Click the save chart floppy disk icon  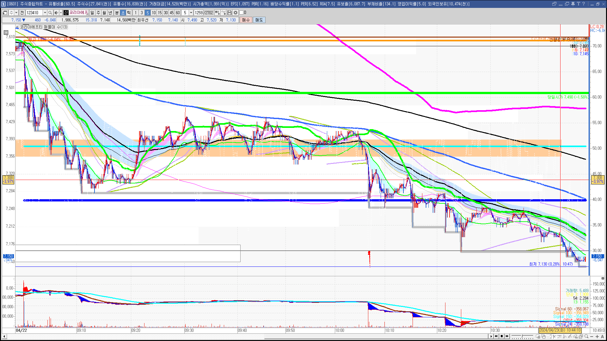pos(230,13)
